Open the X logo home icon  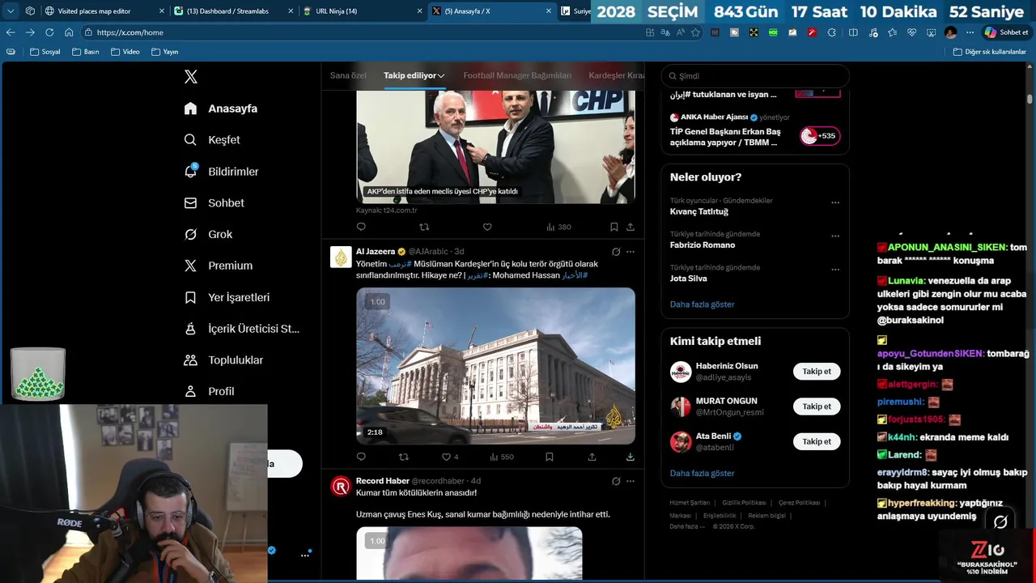tap(191, 77)
